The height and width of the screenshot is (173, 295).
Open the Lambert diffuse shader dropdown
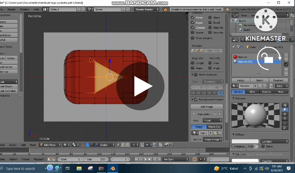274,142
